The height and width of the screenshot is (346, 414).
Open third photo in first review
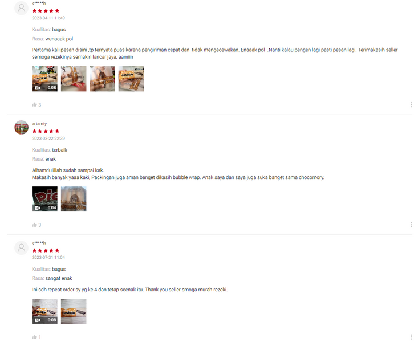point(103,79)
